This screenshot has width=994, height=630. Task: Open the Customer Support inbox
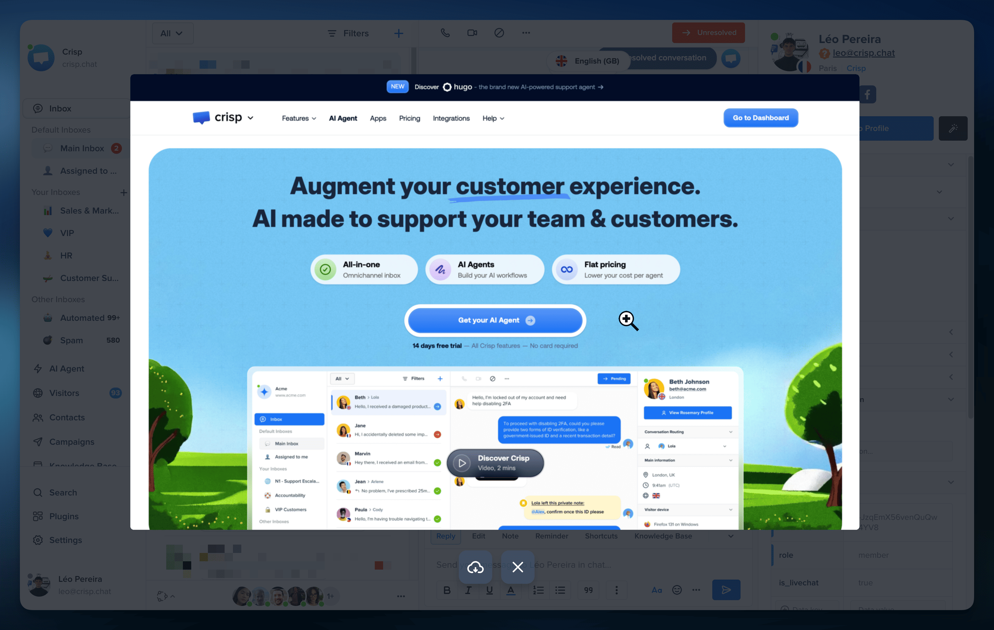pyautogui.click(x=81, y=278)
